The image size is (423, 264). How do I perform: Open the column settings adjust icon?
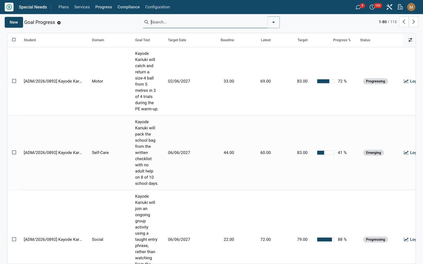tap(410, 40)
